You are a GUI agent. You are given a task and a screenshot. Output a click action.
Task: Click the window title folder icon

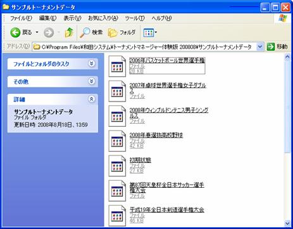coord(6,8)
